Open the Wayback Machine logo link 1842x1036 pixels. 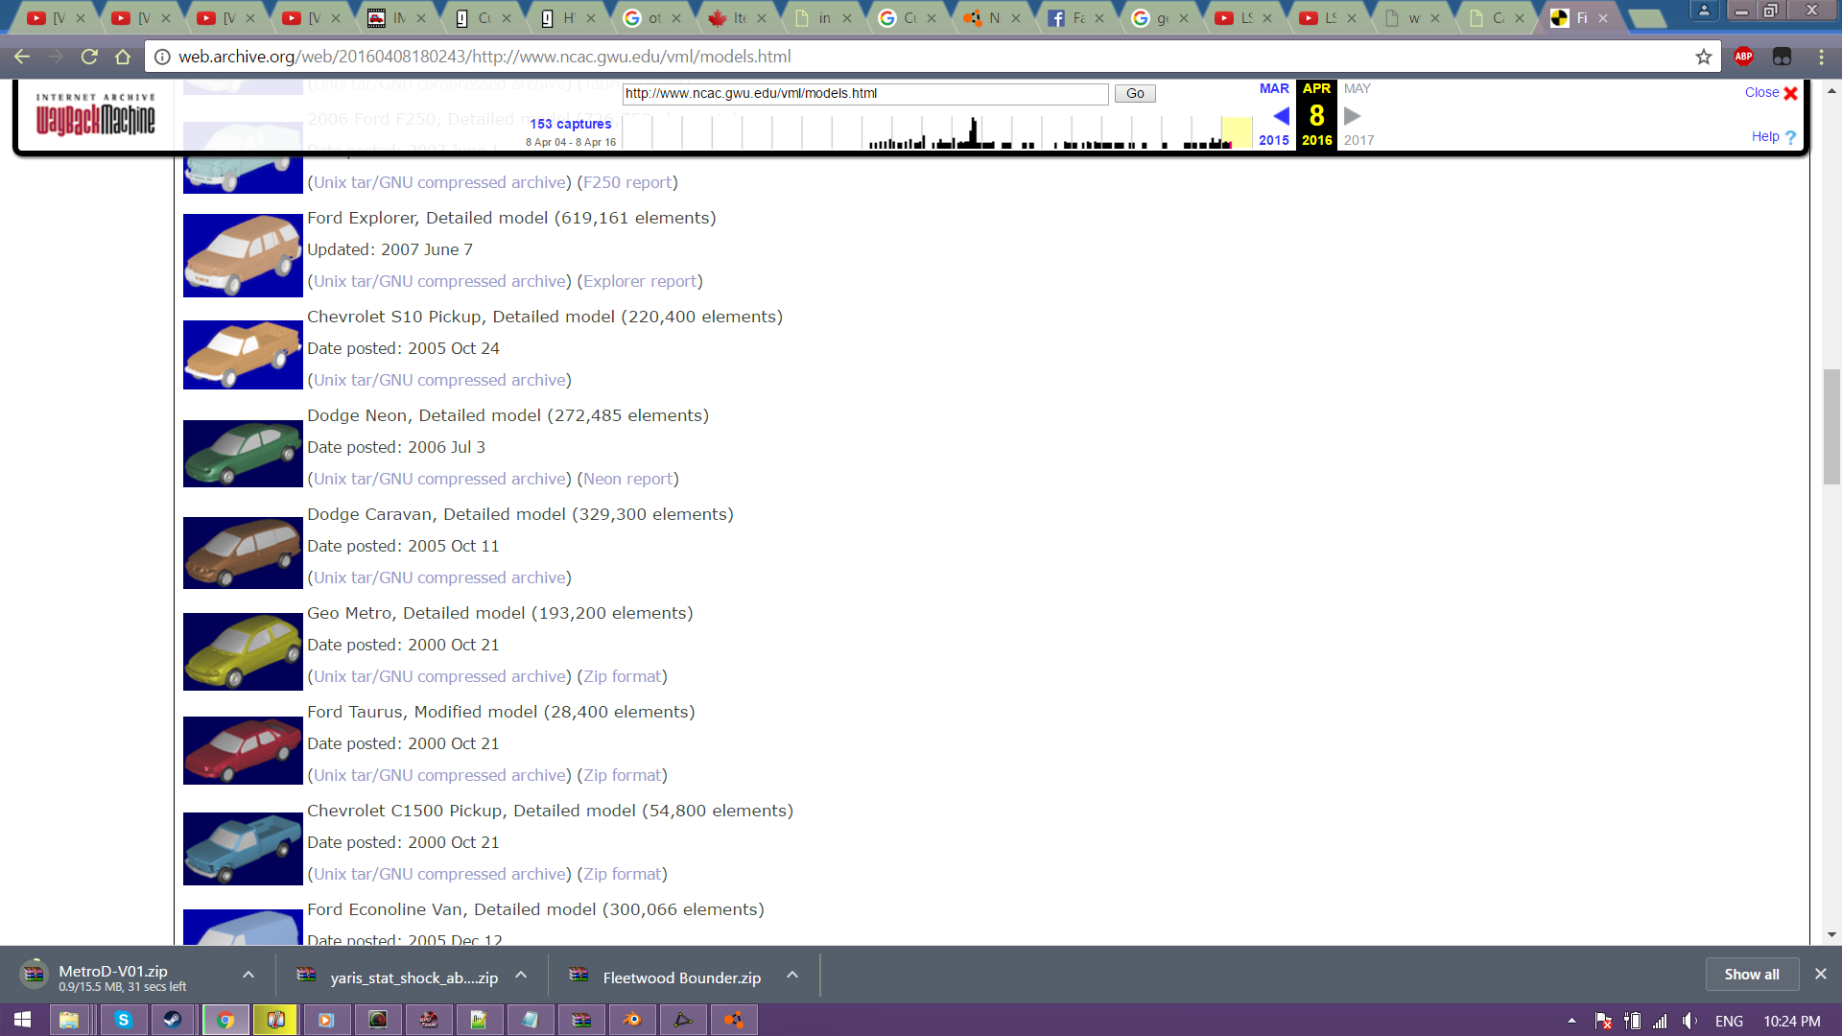[x=95, y=115]
